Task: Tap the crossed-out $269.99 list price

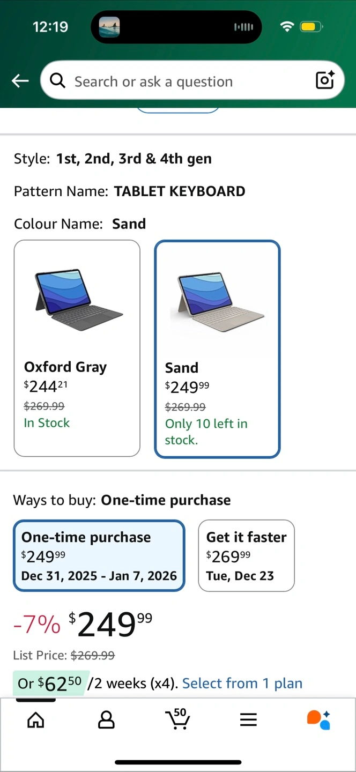Action: pyautogui.click(x=93, y=655)
